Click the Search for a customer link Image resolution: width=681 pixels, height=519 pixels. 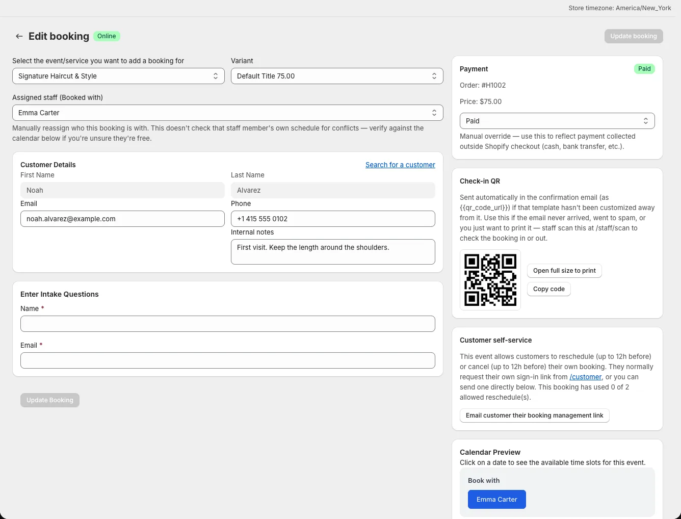pos(400,165)
